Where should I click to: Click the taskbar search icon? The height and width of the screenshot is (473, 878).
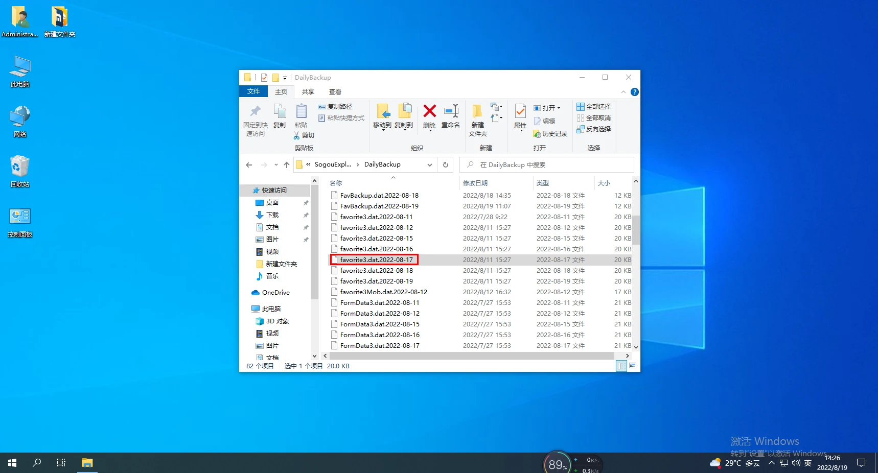click(37, 463)
